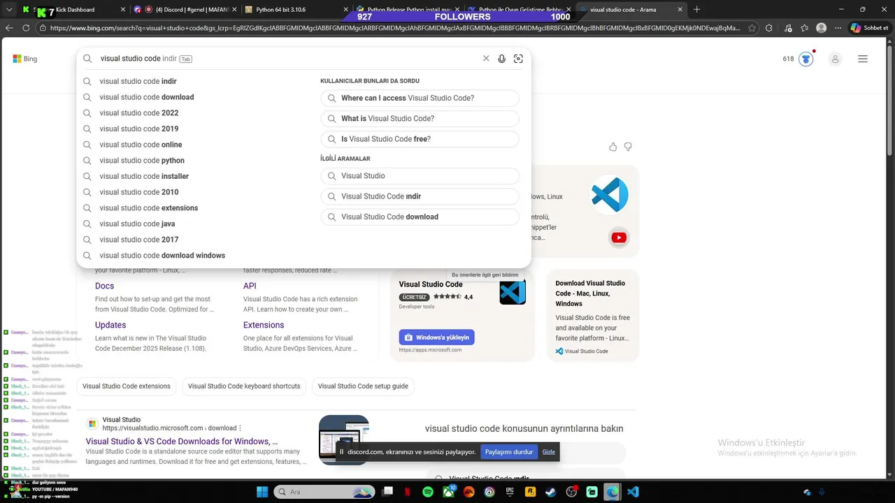The width and height of the screenshot is (895, 503).
Task: Open the Windows Start menu
Action: (262, 492)
